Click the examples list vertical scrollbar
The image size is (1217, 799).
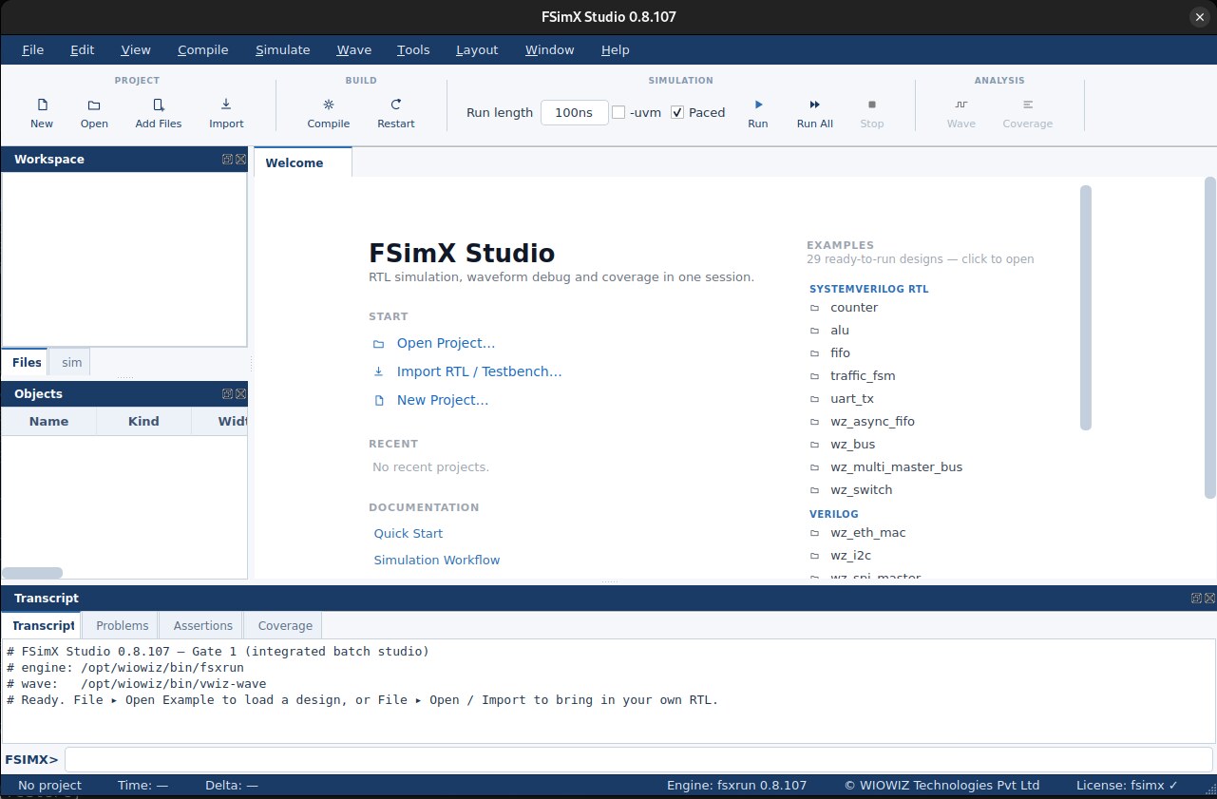(1086, 307)
